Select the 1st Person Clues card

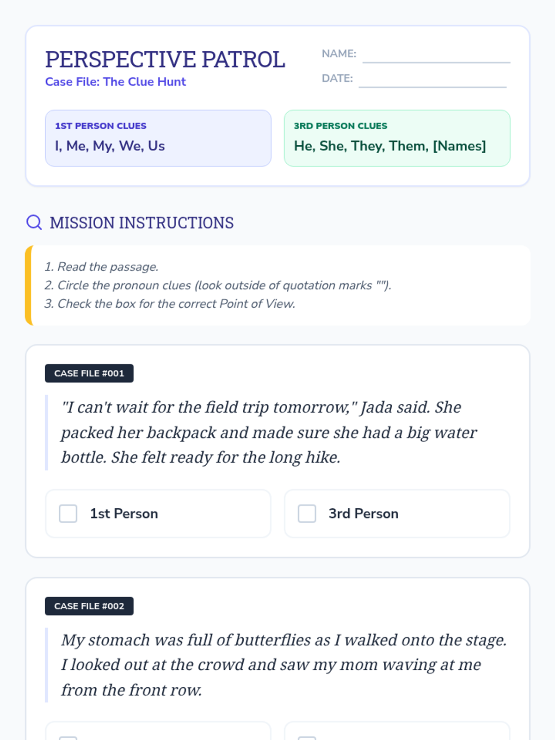tap(158, 138)
